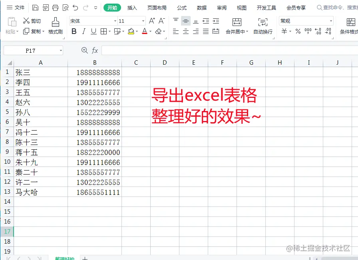The width and height of the screenshot is (358, 260).
Task: Open the font name dropdown showing 宋体
Action: (x=92, y=21)
